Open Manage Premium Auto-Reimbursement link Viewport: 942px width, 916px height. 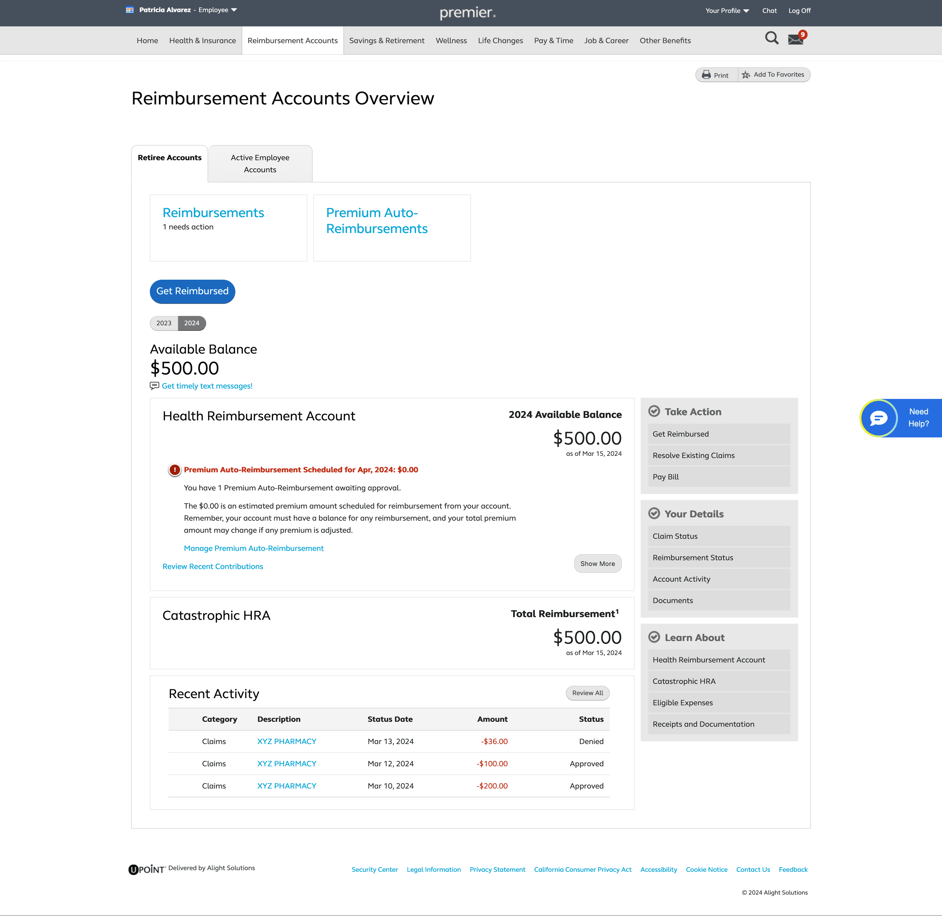pos(254,548)
